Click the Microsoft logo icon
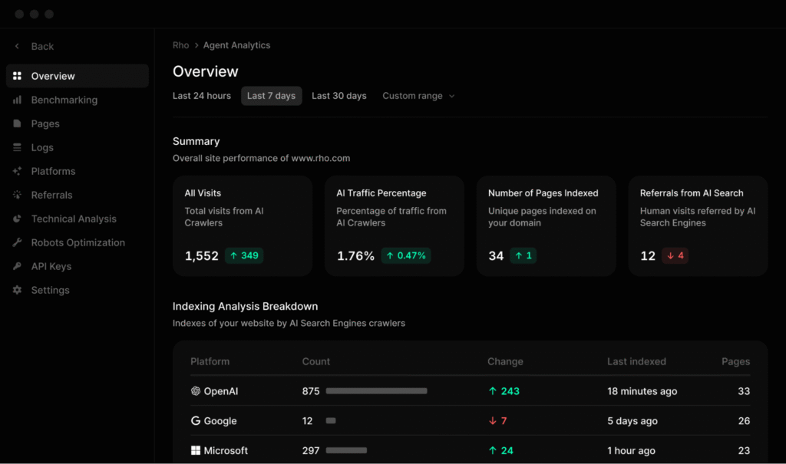The width and height of the screenshot is (786, 464). pos(196,450)
